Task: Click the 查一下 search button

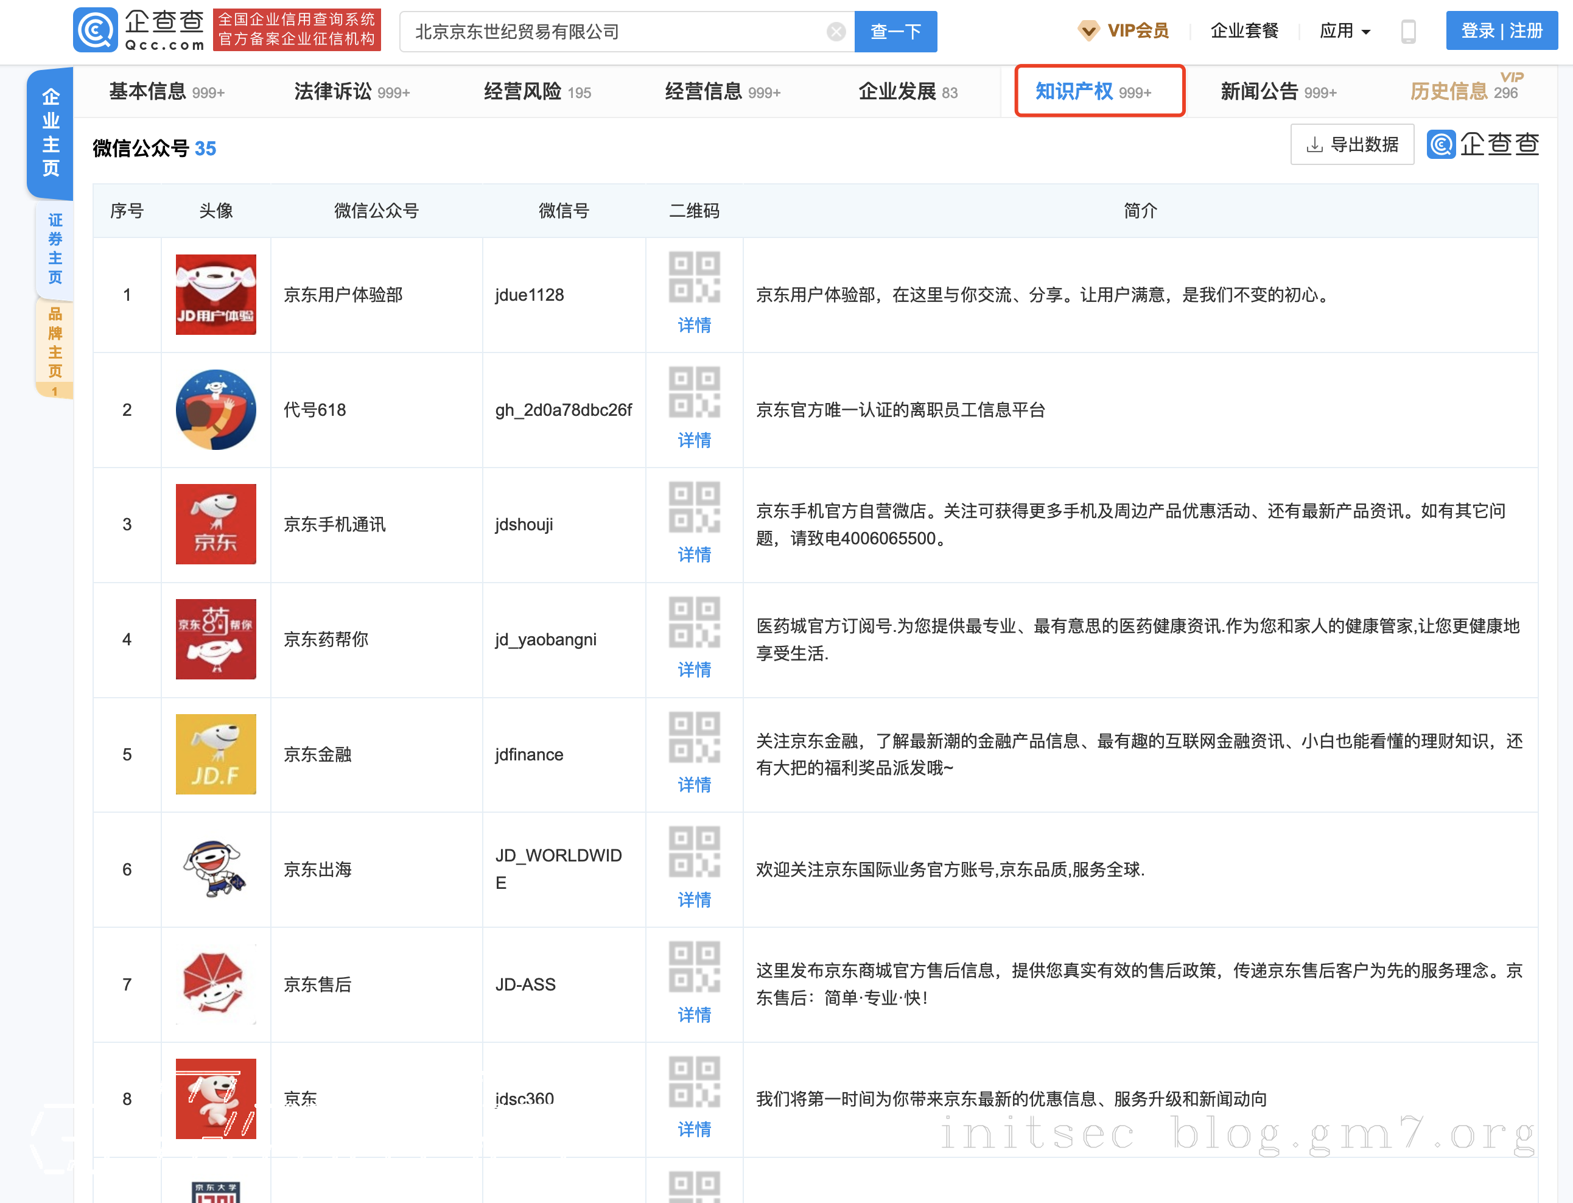Action: click(895, 32)
